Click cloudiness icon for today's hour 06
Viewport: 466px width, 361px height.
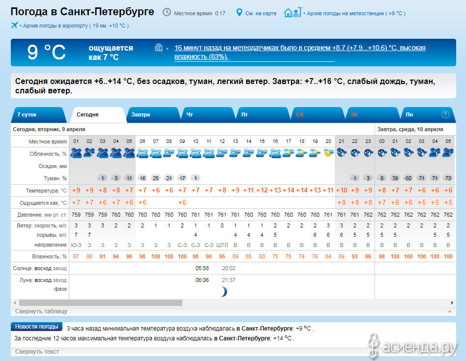click(x=143, y=153)
